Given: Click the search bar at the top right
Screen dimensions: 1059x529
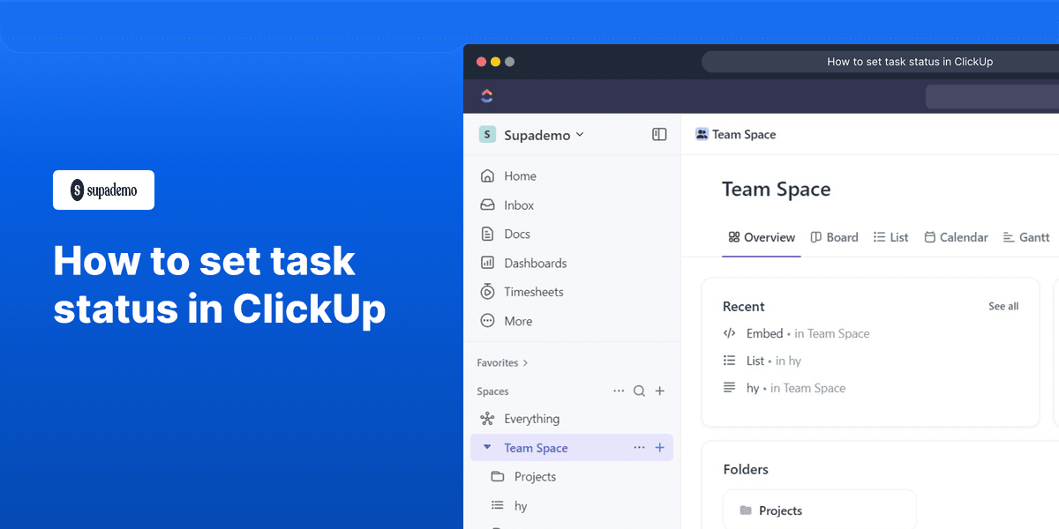Looking at the screenshot, I should point(992,97).
